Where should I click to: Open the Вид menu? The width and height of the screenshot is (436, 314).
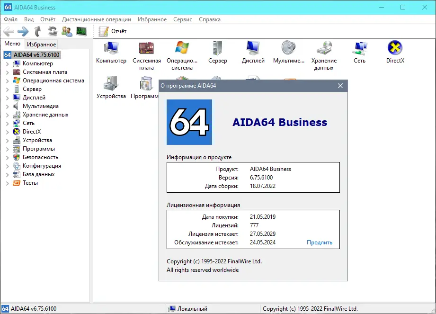tap(28, 19)
